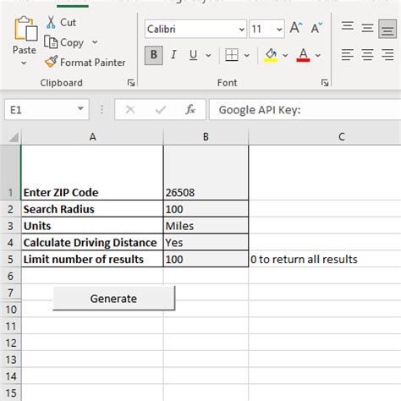Activate the Format Painter brush
Screen dimensions: 401x401
coord(85,62)
